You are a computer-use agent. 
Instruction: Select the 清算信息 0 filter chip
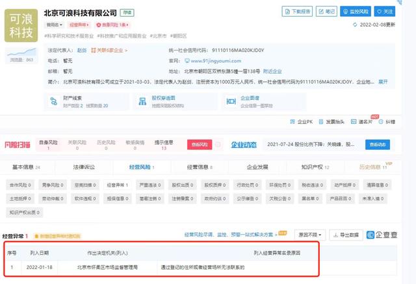(377, 185)
